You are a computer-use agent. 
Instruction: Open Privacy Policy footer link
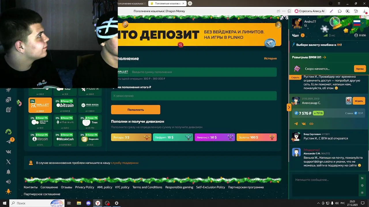tap(84, 187)
